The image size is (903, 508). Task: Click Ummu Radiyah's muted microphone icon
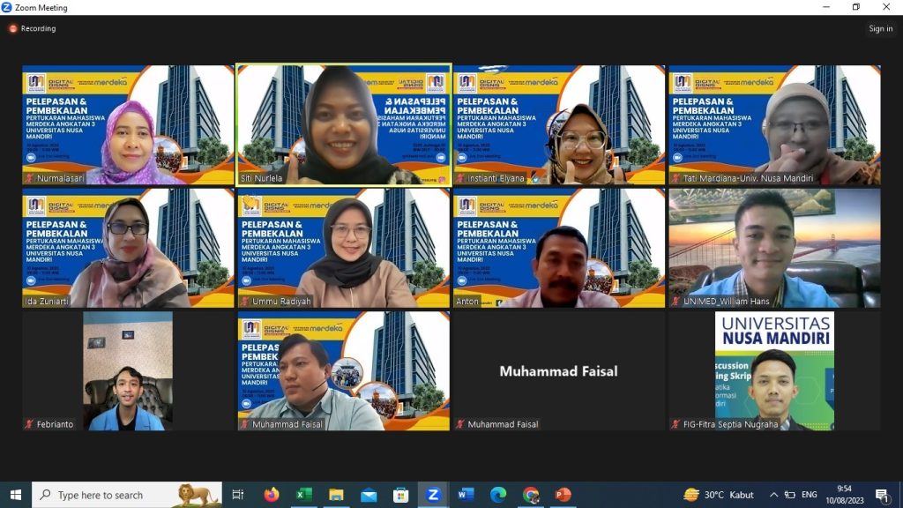pyautogui.click(x=245, y=302)
